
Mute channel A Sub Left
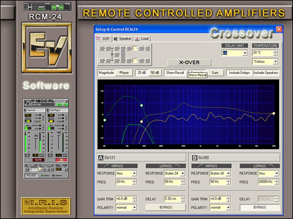pyautogui.click(x=38, y=160)
